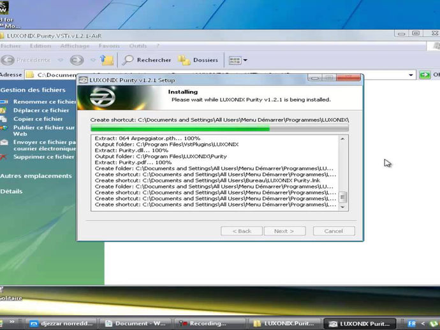Collapse Gestion des fichiers section

[x=33, y=90]
